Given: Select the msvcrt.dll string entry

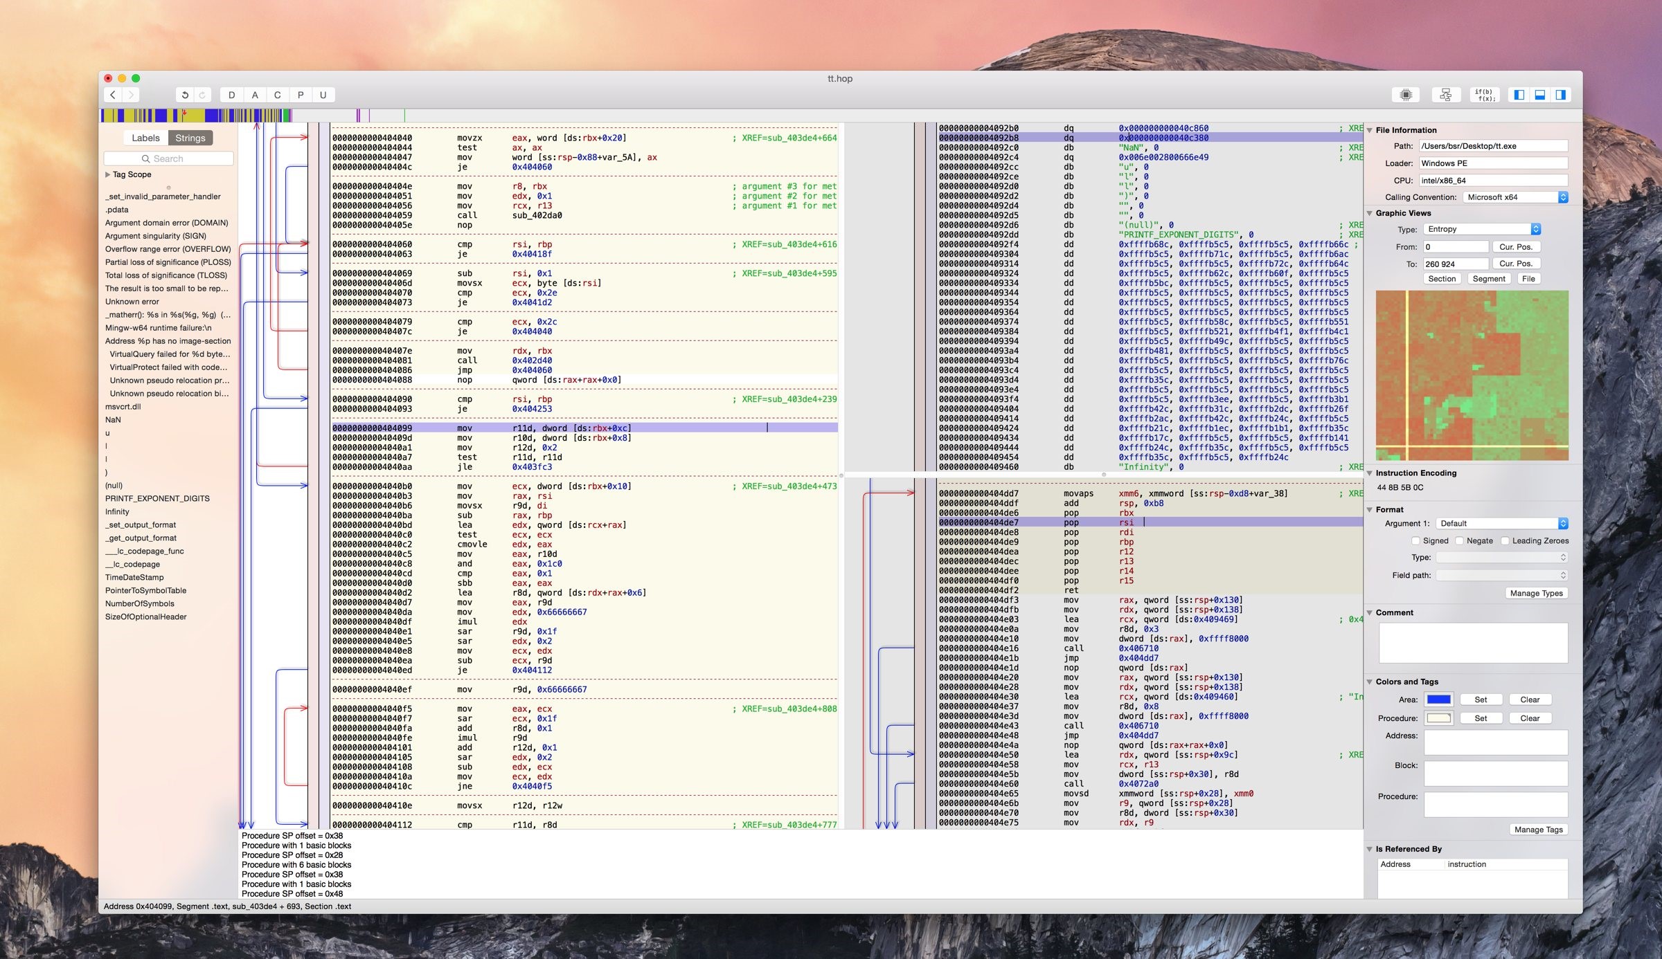Looking at the screenshot, I should pos(123,406).
